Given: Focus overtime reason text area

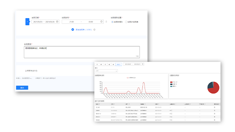Looking at the screenshot, I should 82,52.
